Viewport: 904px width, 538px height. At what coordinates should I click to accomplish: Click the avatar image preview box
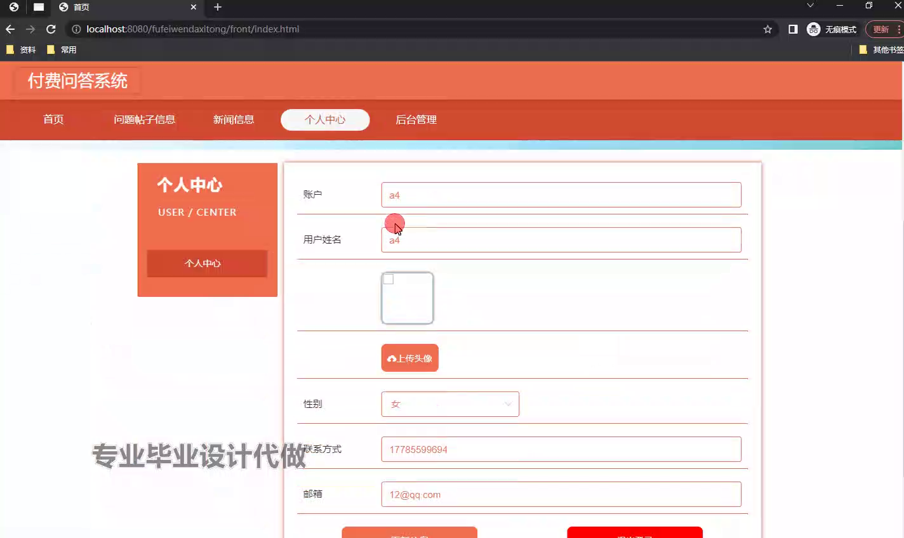click(x=408, y=298)
